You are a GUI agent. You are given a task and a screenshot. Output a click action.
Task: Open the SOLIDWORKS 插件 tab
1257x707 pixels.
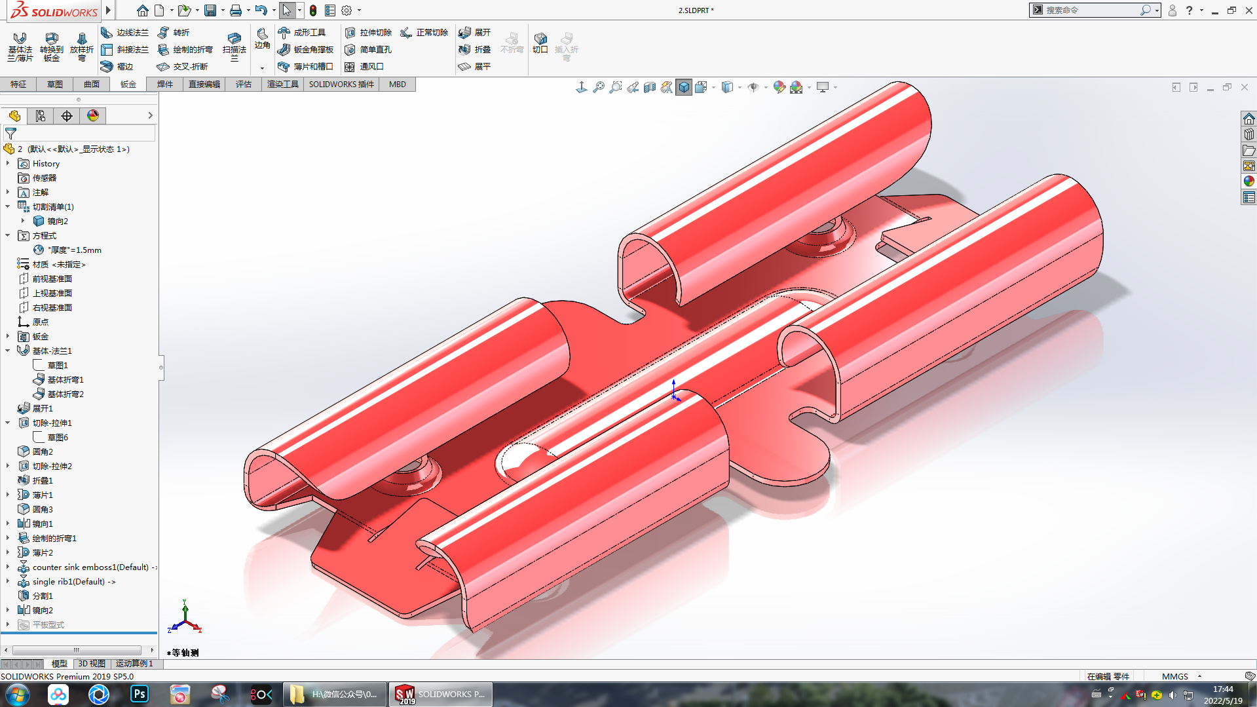[x=341, y=84]
